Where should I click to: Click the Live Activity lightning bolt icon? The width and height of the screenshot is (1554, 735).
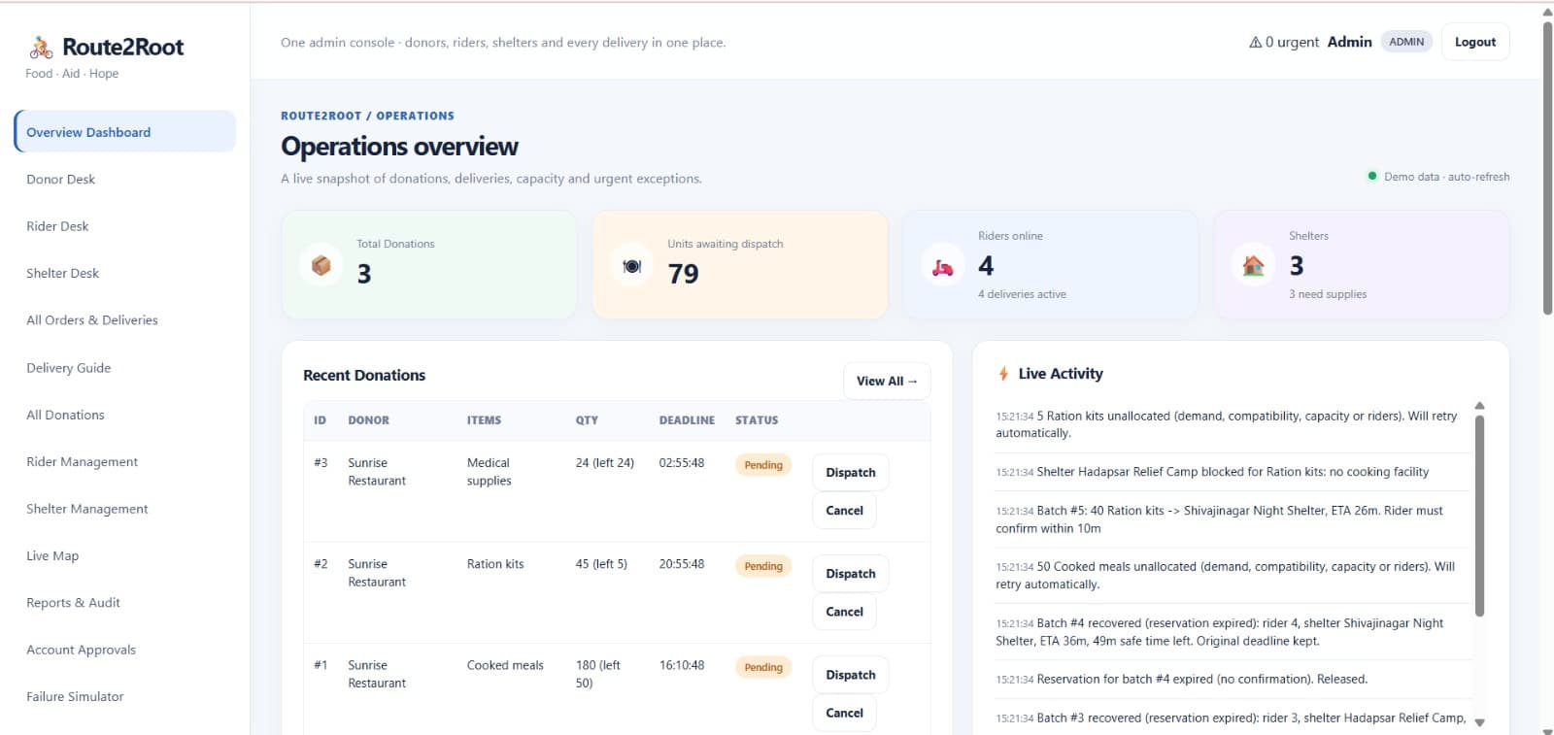(x=1004, y=374)
